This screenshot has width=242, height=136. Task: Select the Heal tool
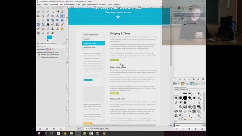pyautogui.click(x=62, y=29)
